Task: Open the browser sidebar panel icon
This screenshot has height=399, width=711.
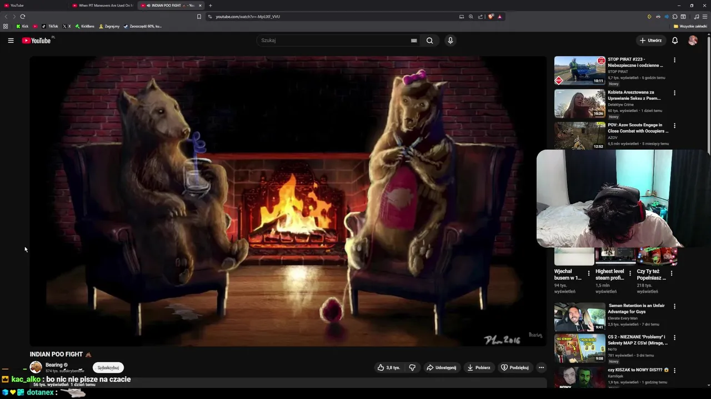Action: (x=683, y=17)
